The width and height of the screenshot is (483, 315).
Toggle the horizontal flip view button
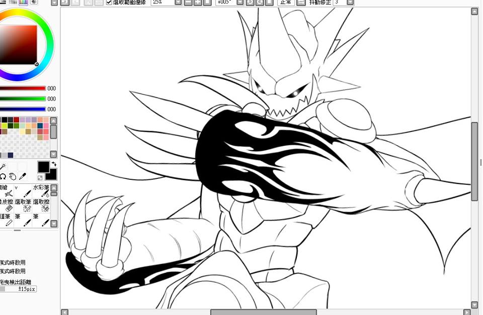click(x=301, y=3)
